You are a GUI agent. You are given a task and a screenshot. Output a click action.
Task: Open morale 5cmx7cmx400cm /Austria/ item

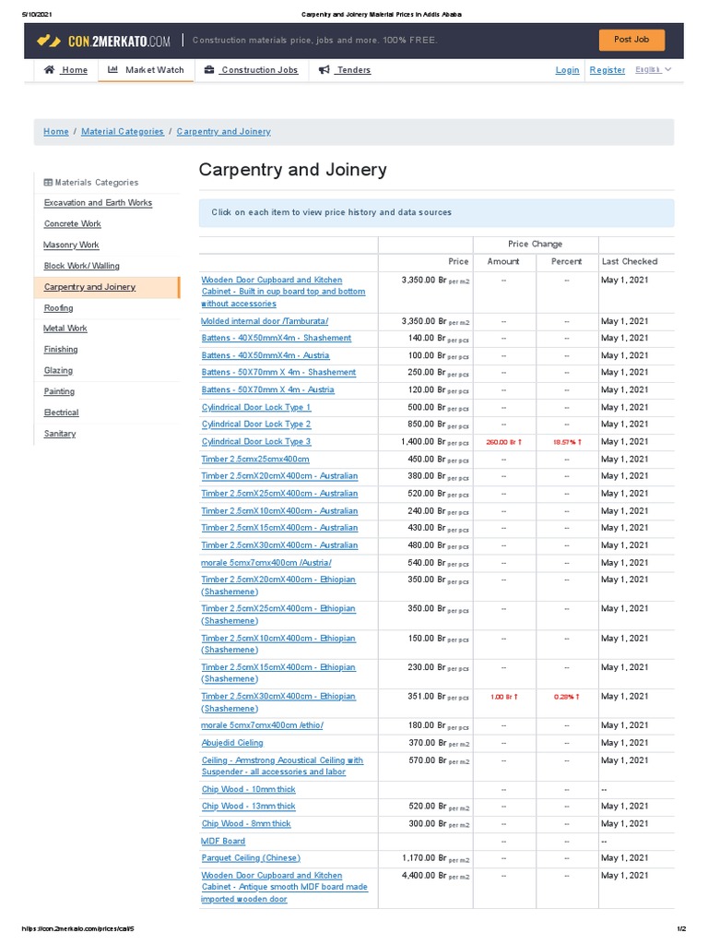coord(266,563)
